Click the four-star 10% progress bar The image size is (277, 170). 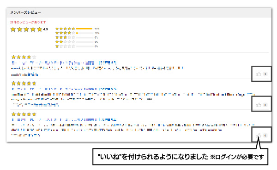[x=84, y=33]
